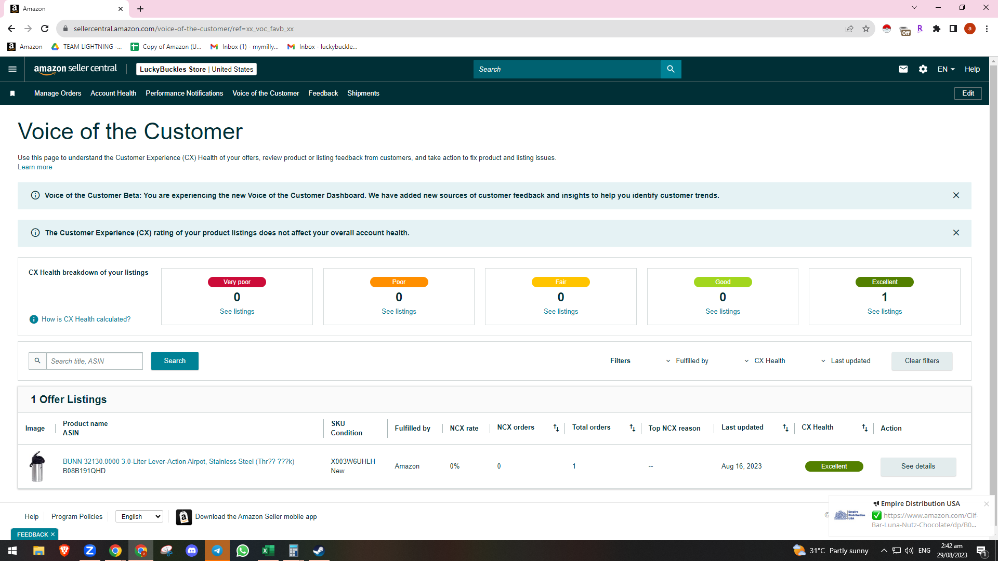Close the FEEDBACK tab widget
Image resolution: width=998 pixels, height=561 pixels.
click(x=52, y=535)
